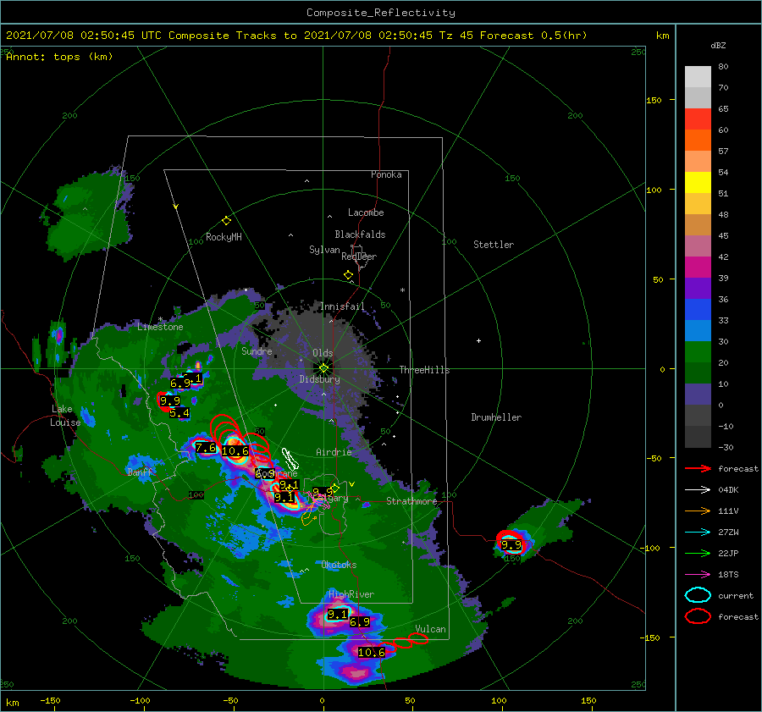762x712 pixels.
Task: Click the green 22JP arrow legend icon
Action: pos(698,553)
